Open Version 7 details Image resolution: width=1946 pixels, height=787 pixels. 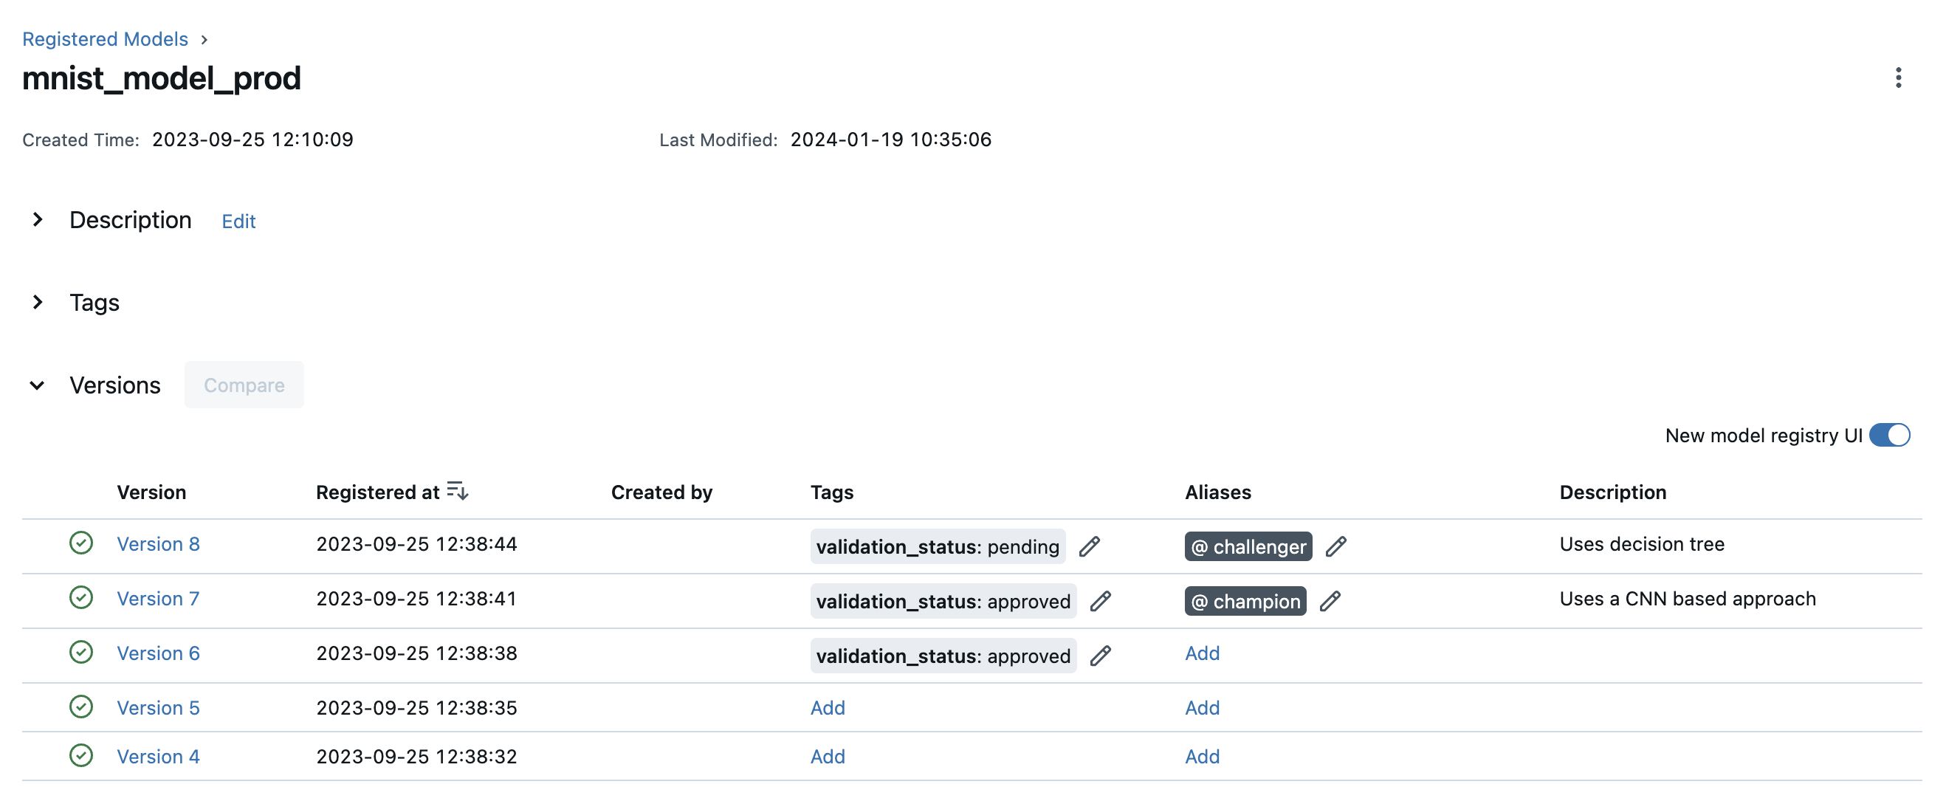158,598
